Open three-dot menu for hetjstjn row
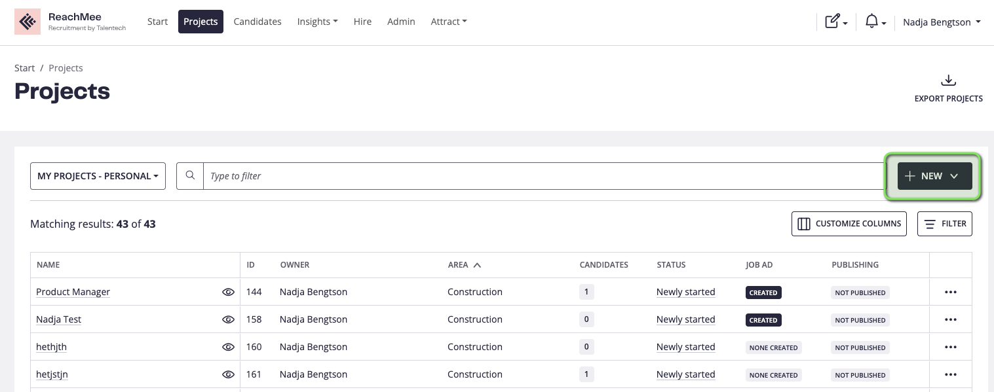This screenshot has width=994, height=392. [x=950, y=375]
